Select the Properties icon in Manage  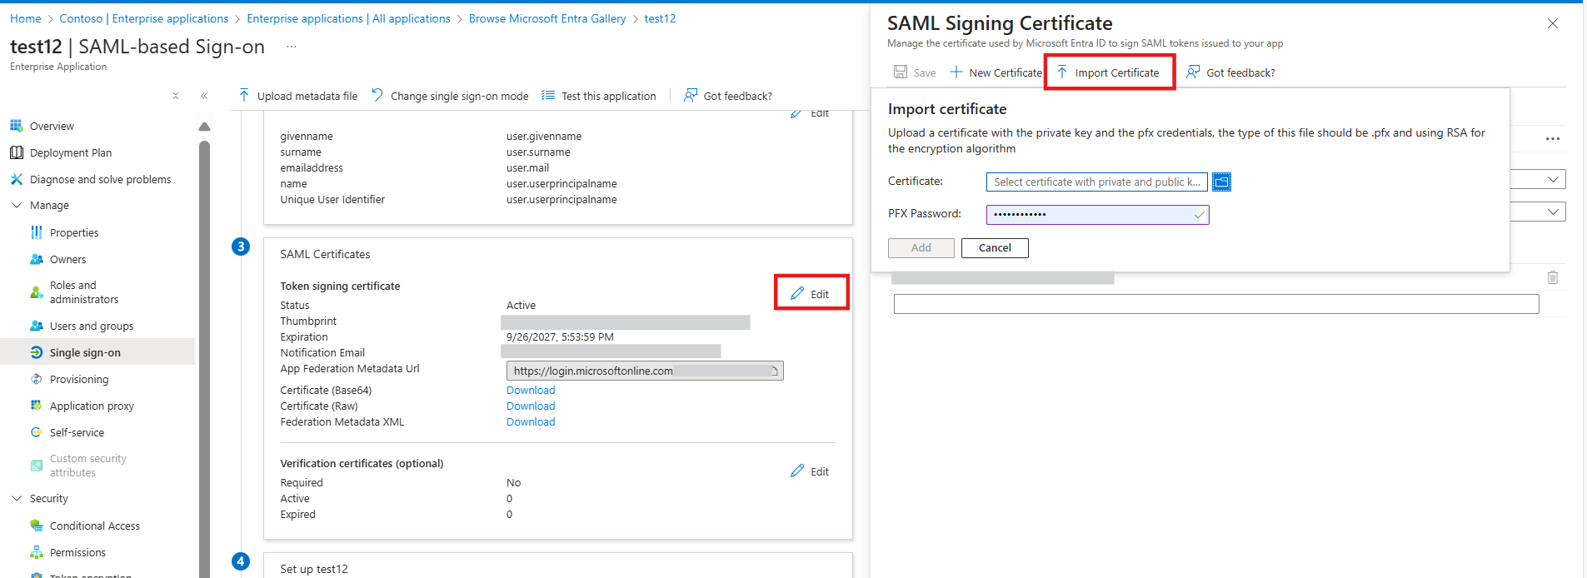(x=37, y=232)
